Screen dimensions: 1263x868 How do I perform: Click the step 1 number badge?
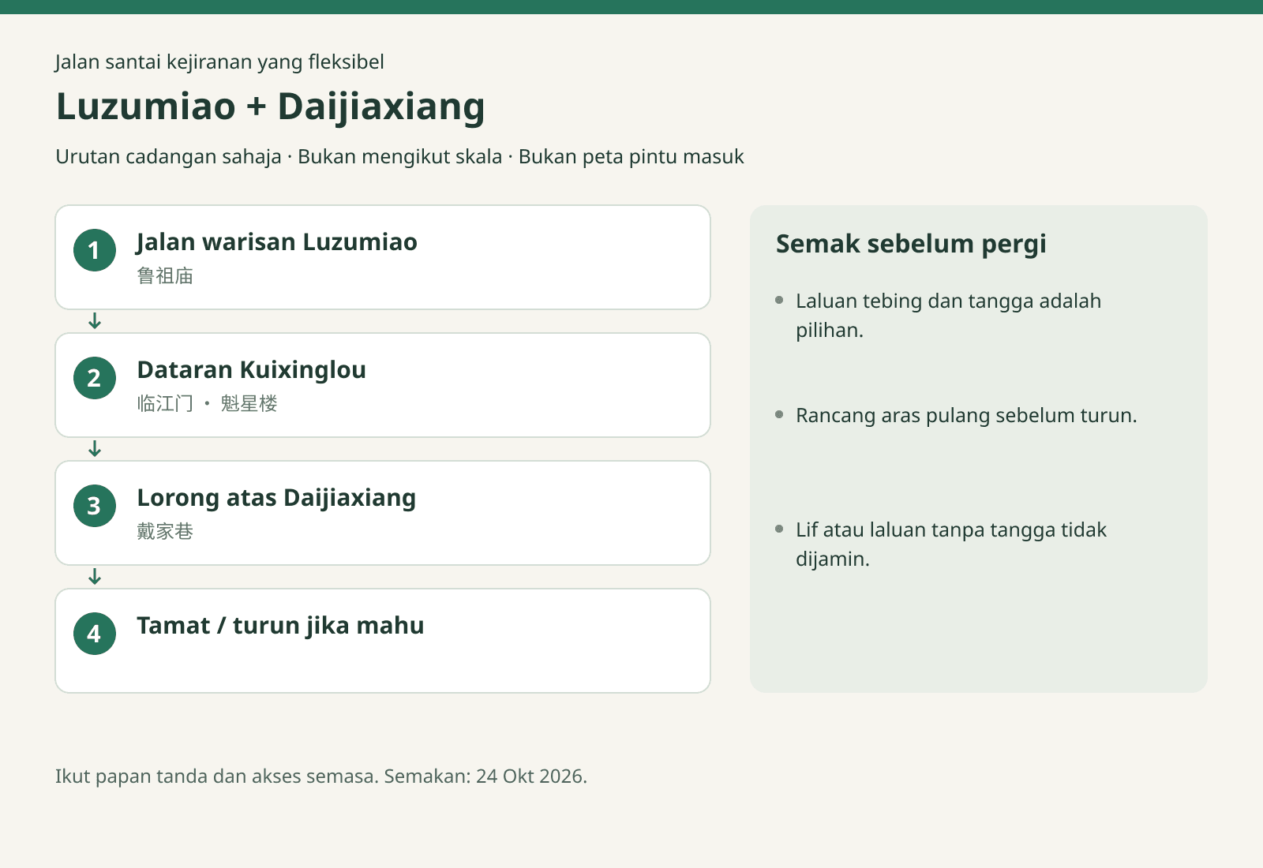(x=95, y=250)
